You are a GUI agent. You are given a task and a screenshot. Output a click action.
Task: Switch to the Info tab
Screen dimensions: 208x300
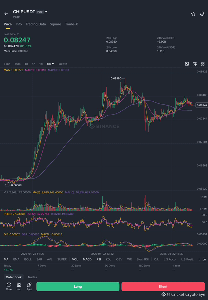19,24
